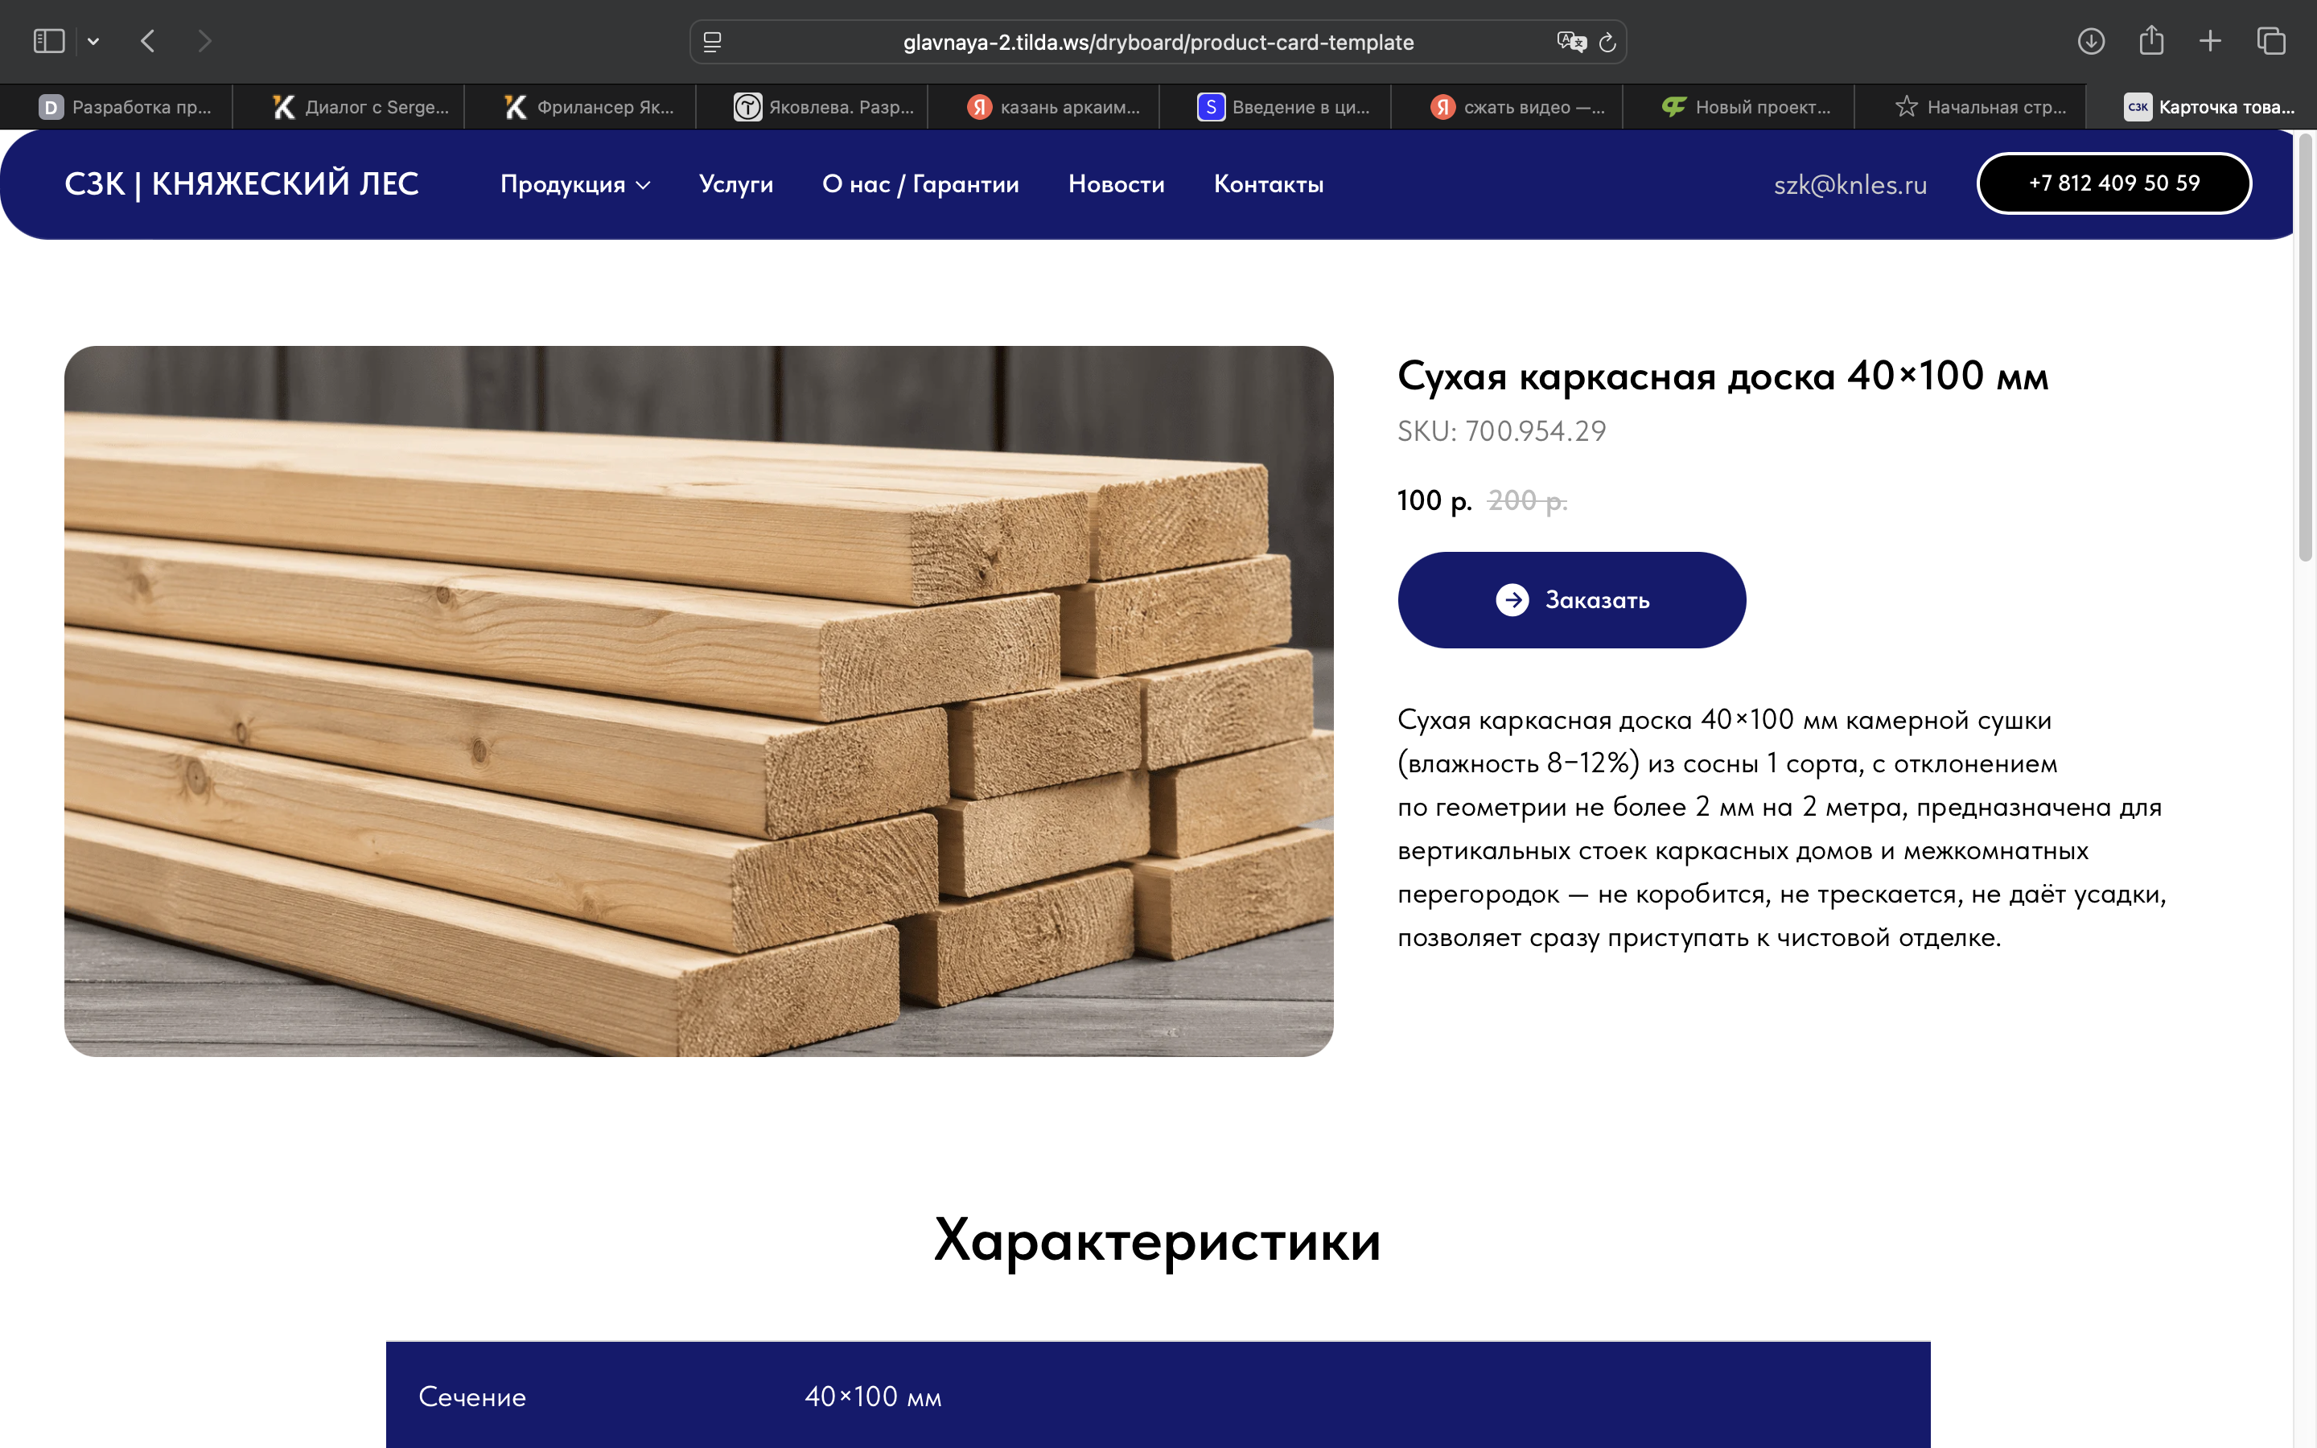2317x1448 pixels.
Task: Click the product title 'Сухая каркасная доска 40×100 мм'
Action: pos(1722,376)
